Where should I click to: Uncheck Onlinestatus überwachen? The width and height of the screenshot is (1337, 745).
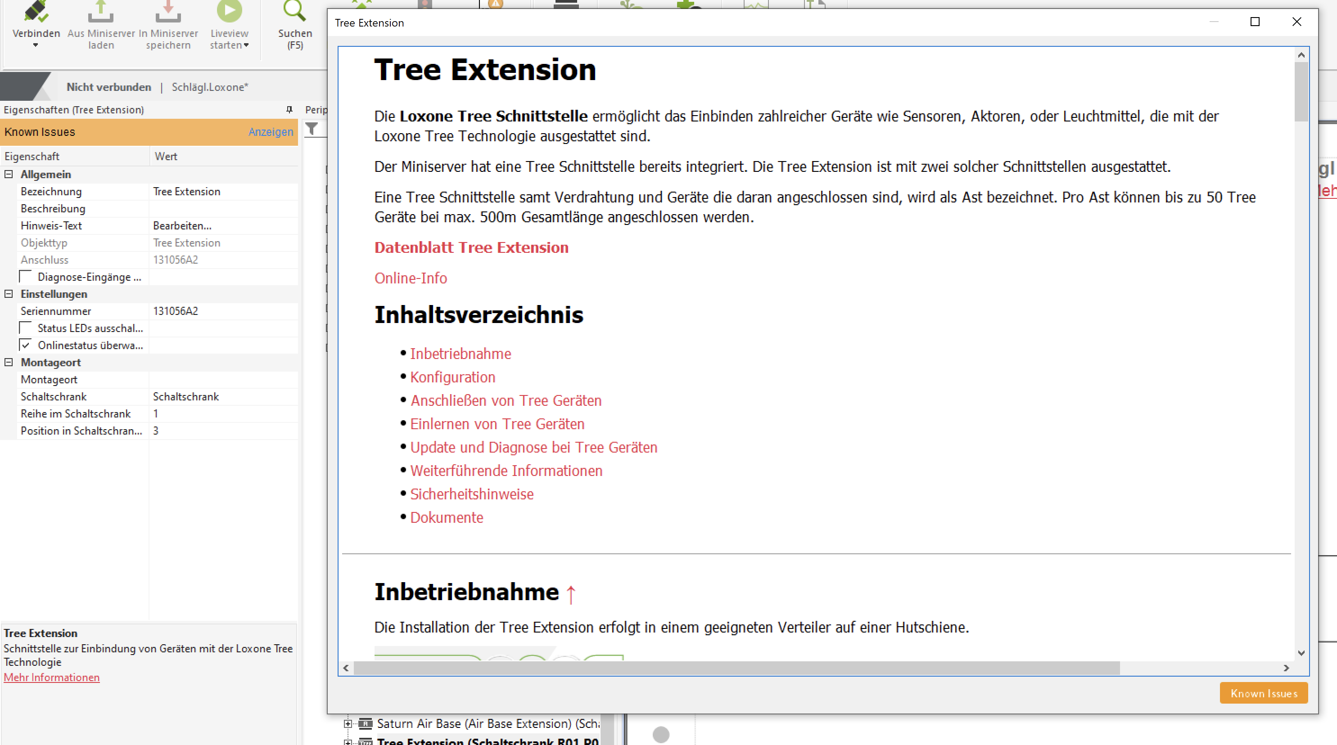(25, 345)
